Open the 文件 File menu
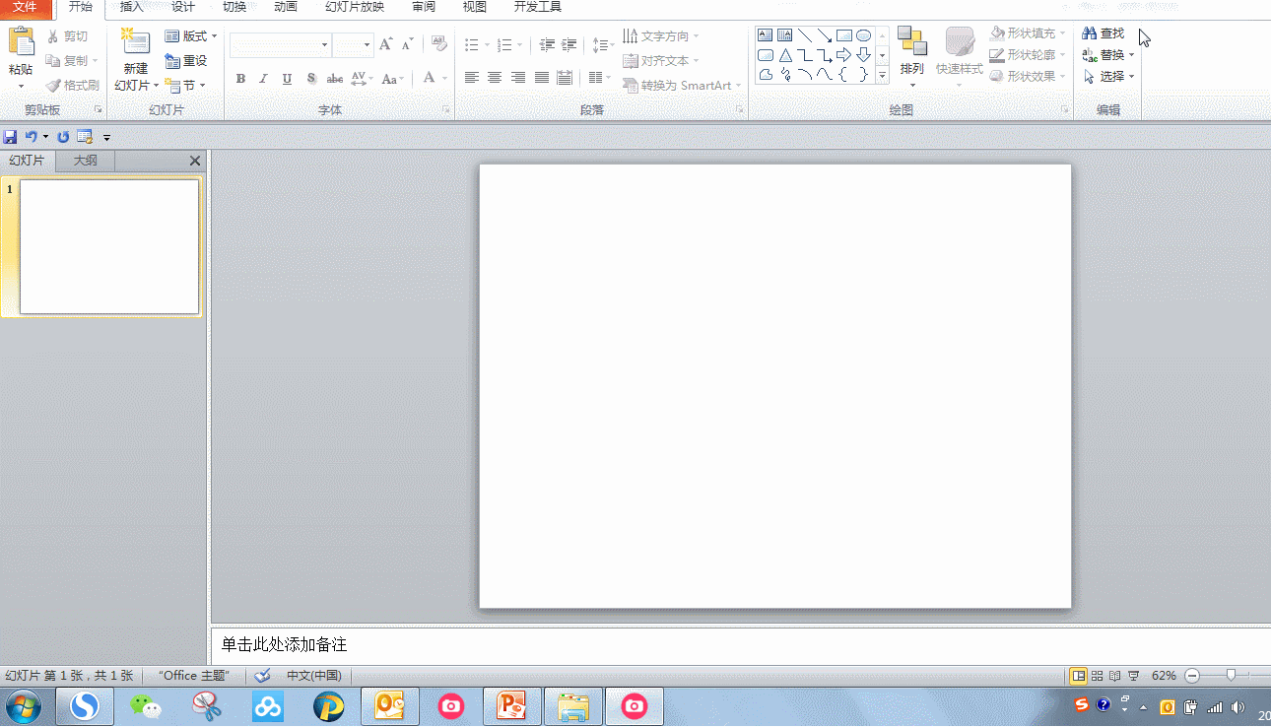Screen dimensions: 1271x727 point(24,7)
